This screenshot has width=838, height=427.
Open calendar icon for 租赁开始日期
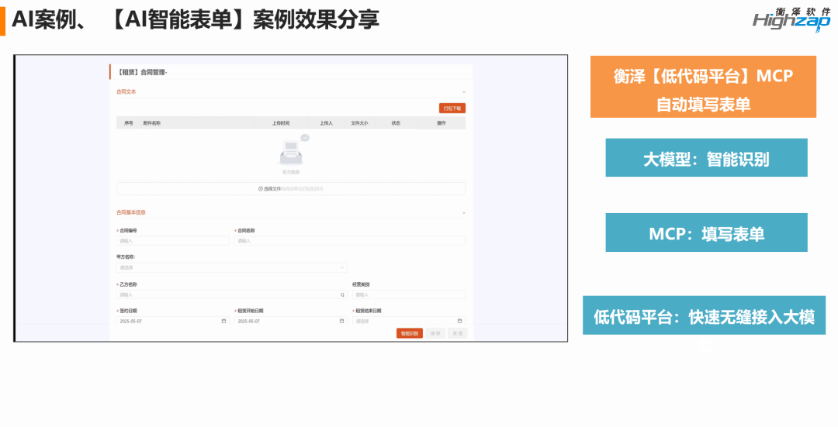pos(341,321)
